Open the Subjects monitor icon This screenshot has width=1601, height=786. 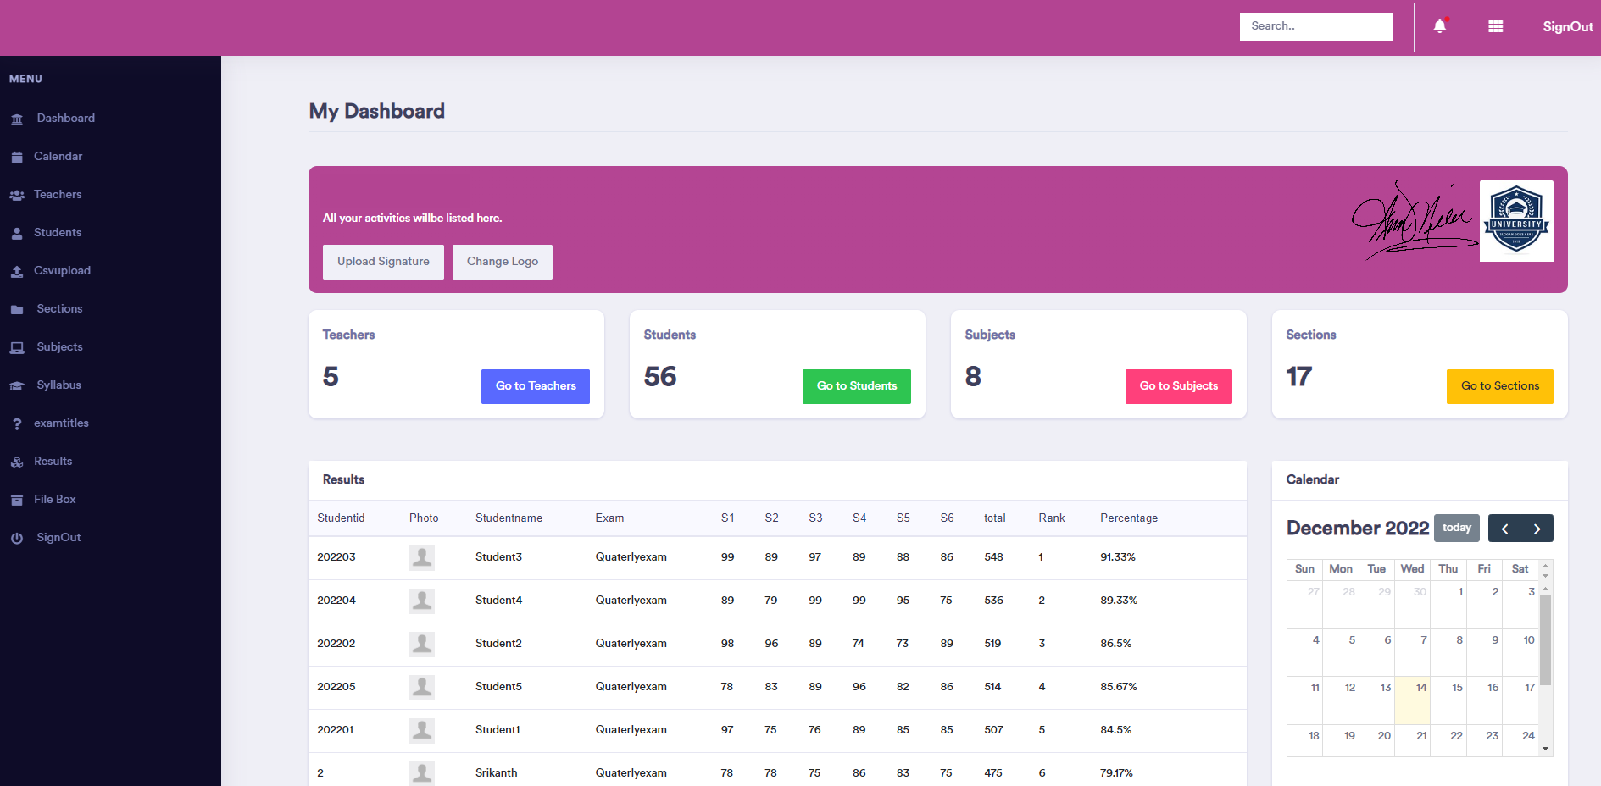tap(17, 346)
